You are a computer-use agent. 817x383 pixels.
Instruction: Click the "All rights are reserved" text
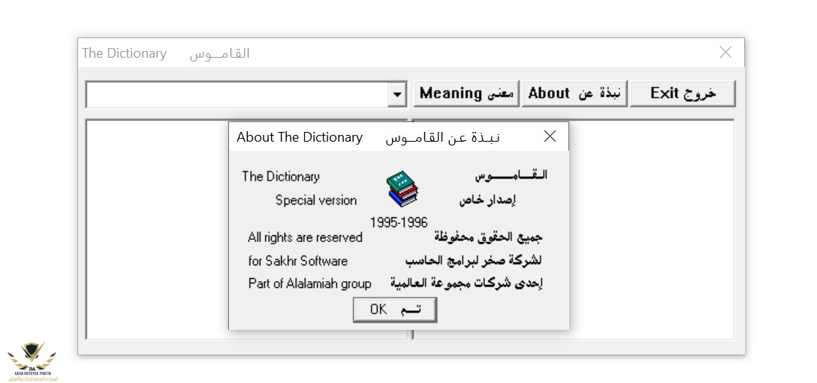click(305, 238)
